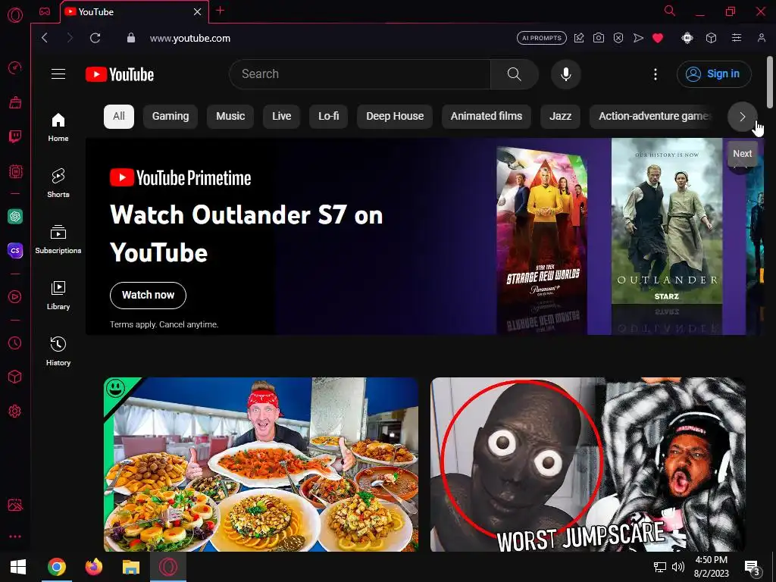
Task: Open Home in YouTube sidebar
Action: click(x=58, y=127)
